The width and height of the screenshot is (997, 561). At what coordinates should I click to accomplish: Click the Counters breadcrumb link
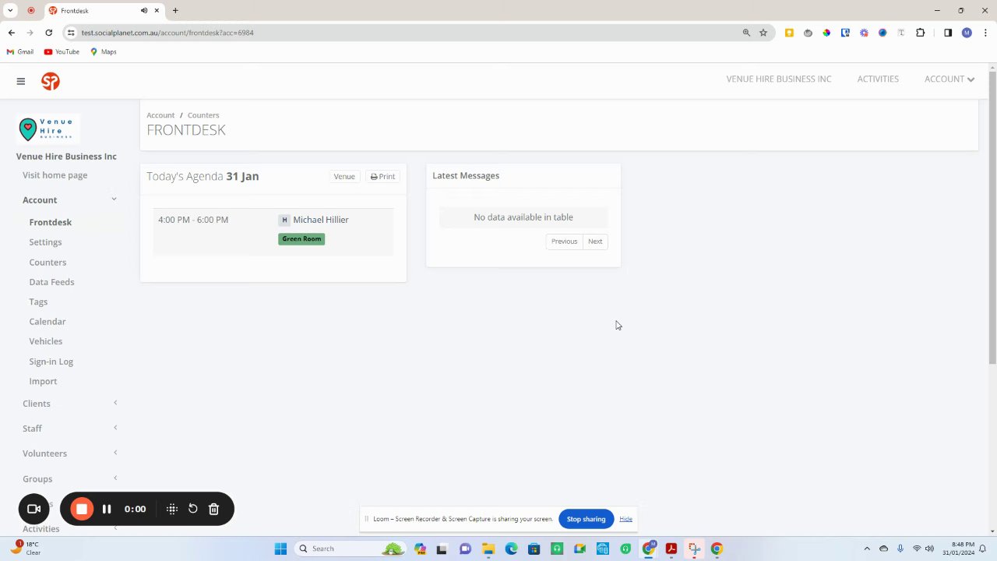[203, 115]
